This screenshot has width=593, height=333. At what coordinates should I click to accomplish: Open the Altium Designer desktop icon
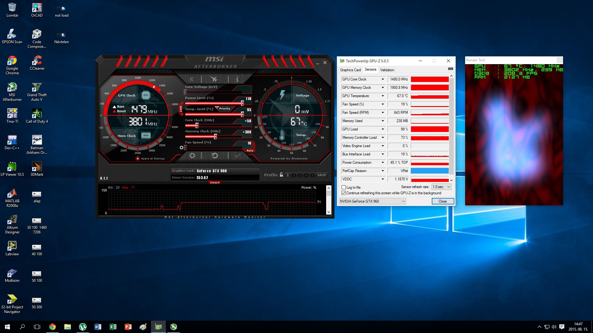tap(12, 224)
